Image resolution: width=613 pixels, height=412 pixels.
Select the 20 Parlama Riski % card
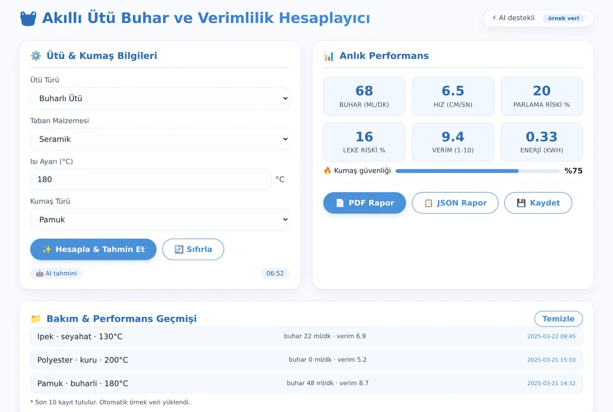click(541, 97)
